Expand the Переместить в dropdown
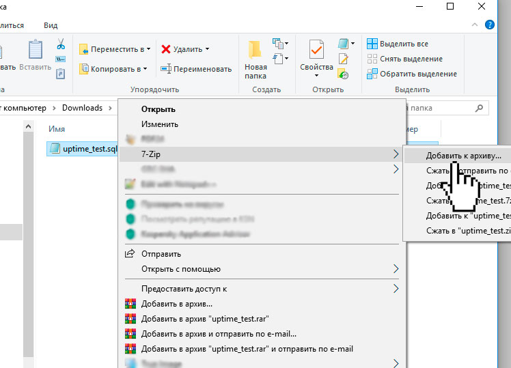 click(149, 49)
